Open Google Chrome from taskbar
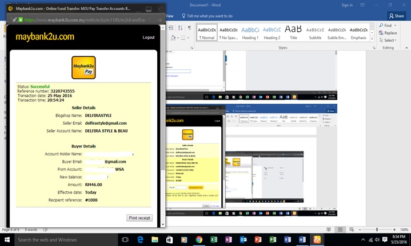This screenshot has width=411, height=246. (x=199, y=240)
